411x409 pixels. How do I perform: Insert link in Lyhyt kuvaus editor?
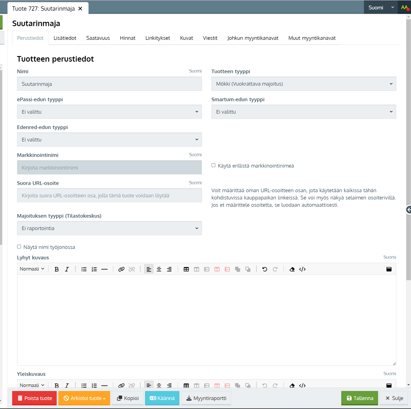click(121, 269)
